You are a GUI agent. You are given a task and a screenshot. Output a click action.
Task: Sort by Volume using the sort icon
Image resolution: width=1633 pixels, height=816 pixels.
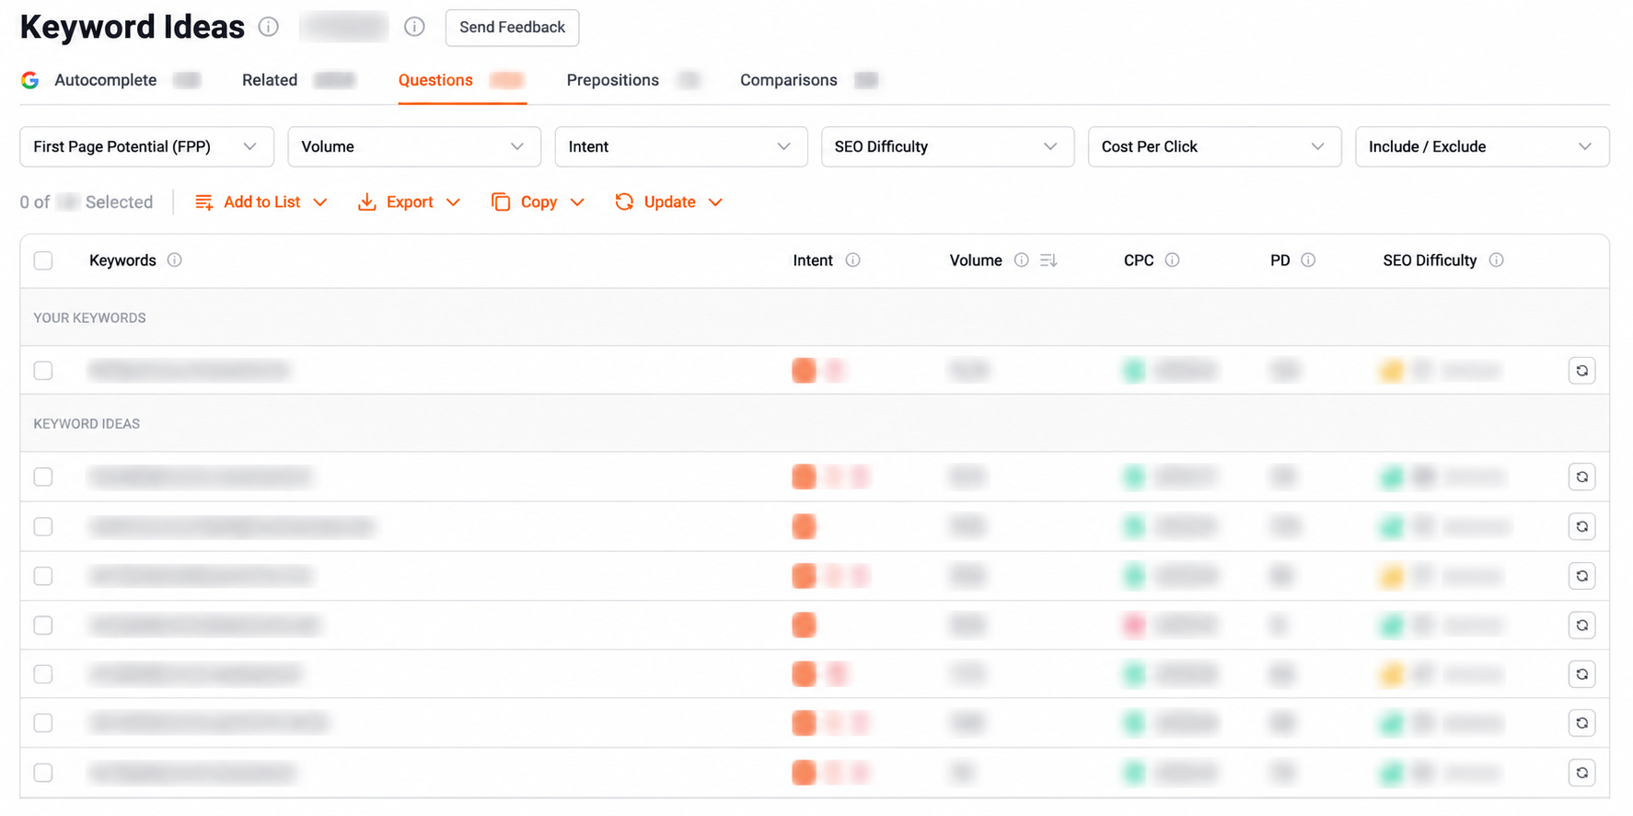(1048, 260)
